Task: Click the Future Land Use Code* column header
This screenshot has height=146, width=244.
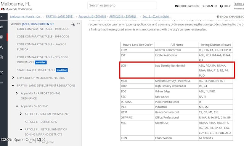Action: coord(138,45)
